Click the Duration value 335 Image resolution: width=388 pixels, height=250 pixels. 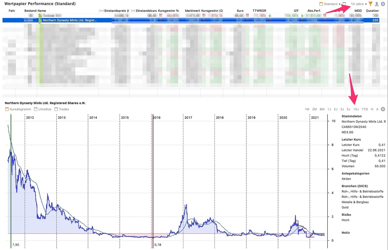coord(375,20)
